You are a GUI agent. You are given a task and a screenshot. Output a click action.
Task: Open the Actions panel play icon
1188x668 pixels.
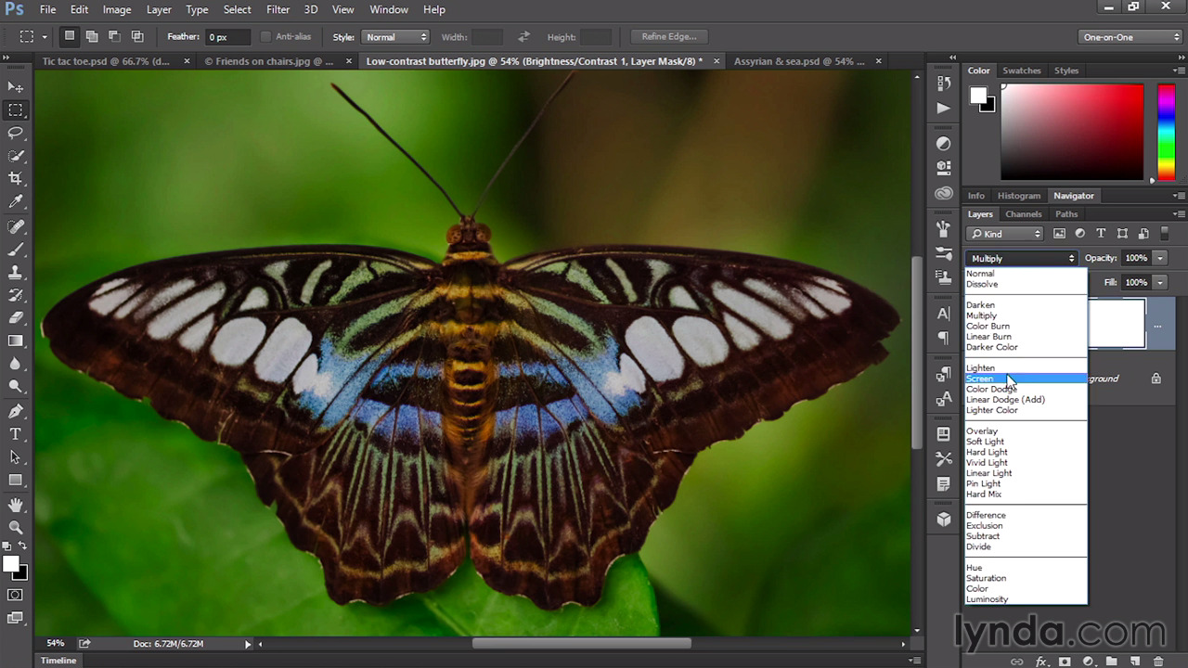944,108
